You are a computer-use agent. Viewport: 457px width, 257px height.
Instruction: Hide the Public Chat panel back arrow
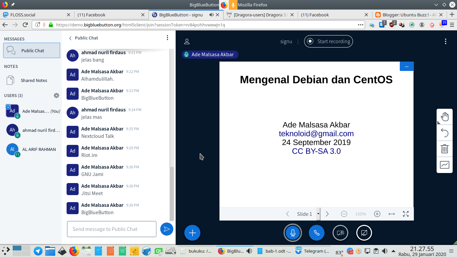click(x=70, y=38)
